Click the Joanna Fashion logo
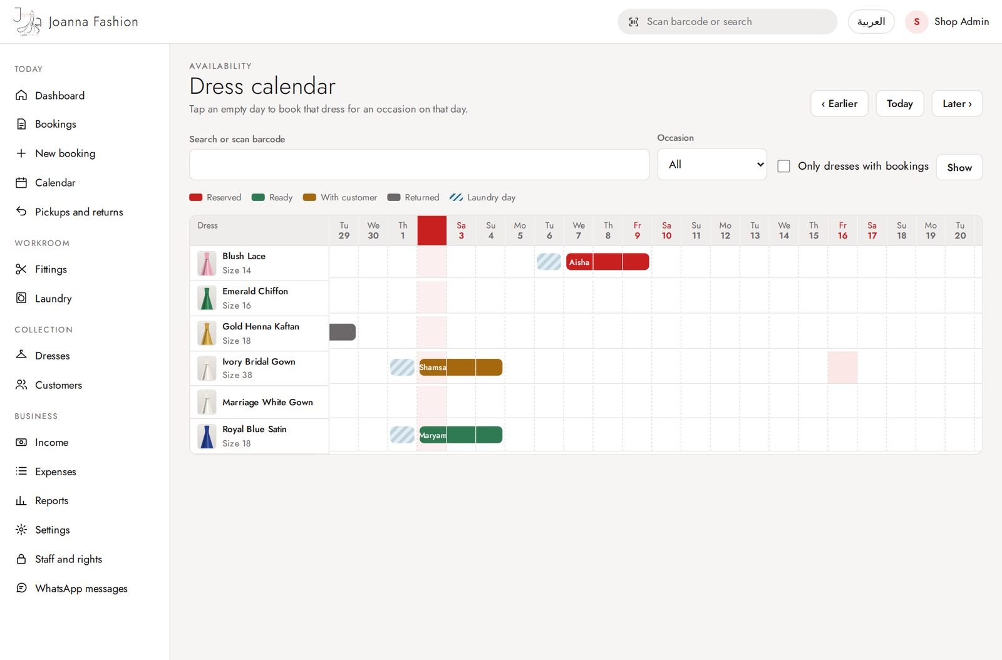The width and height of the screenshot is (1002, 660). pos(76,22)
